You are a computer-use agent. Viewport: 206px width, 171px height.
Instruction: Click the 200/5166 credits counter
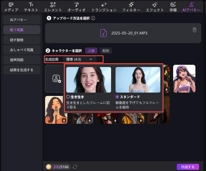[x=61, y=167]
